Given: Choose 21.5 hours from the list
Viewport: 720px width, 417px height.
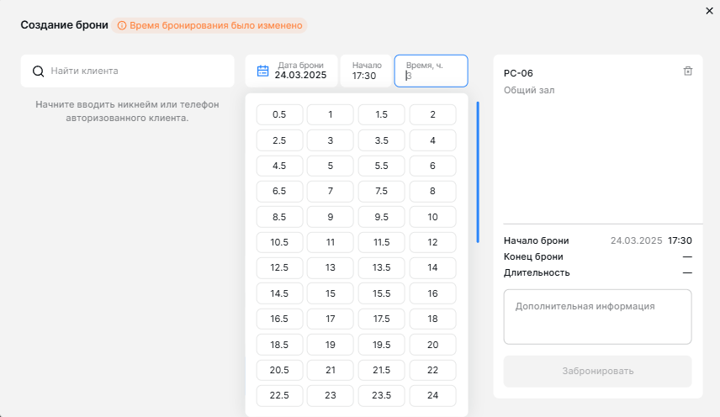Looking at the screenshot, I should (x=381, y=370).
